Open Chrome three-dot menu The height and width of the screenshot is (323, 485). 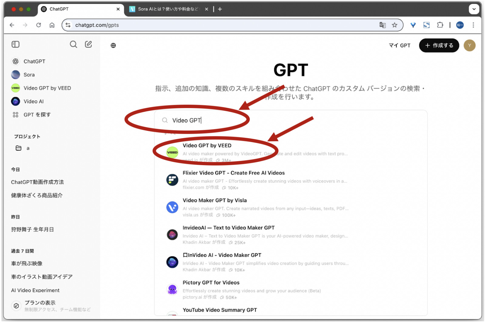pyautogui.click(x=473, y=25)
